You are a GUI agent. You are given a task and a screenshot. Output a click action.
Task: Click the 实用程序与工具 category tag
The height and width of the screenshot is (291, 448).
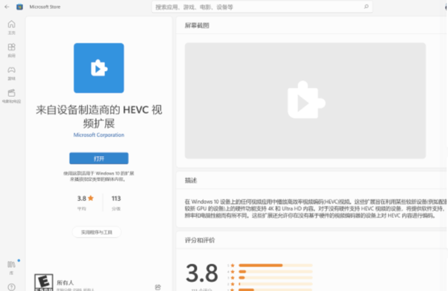96,231
